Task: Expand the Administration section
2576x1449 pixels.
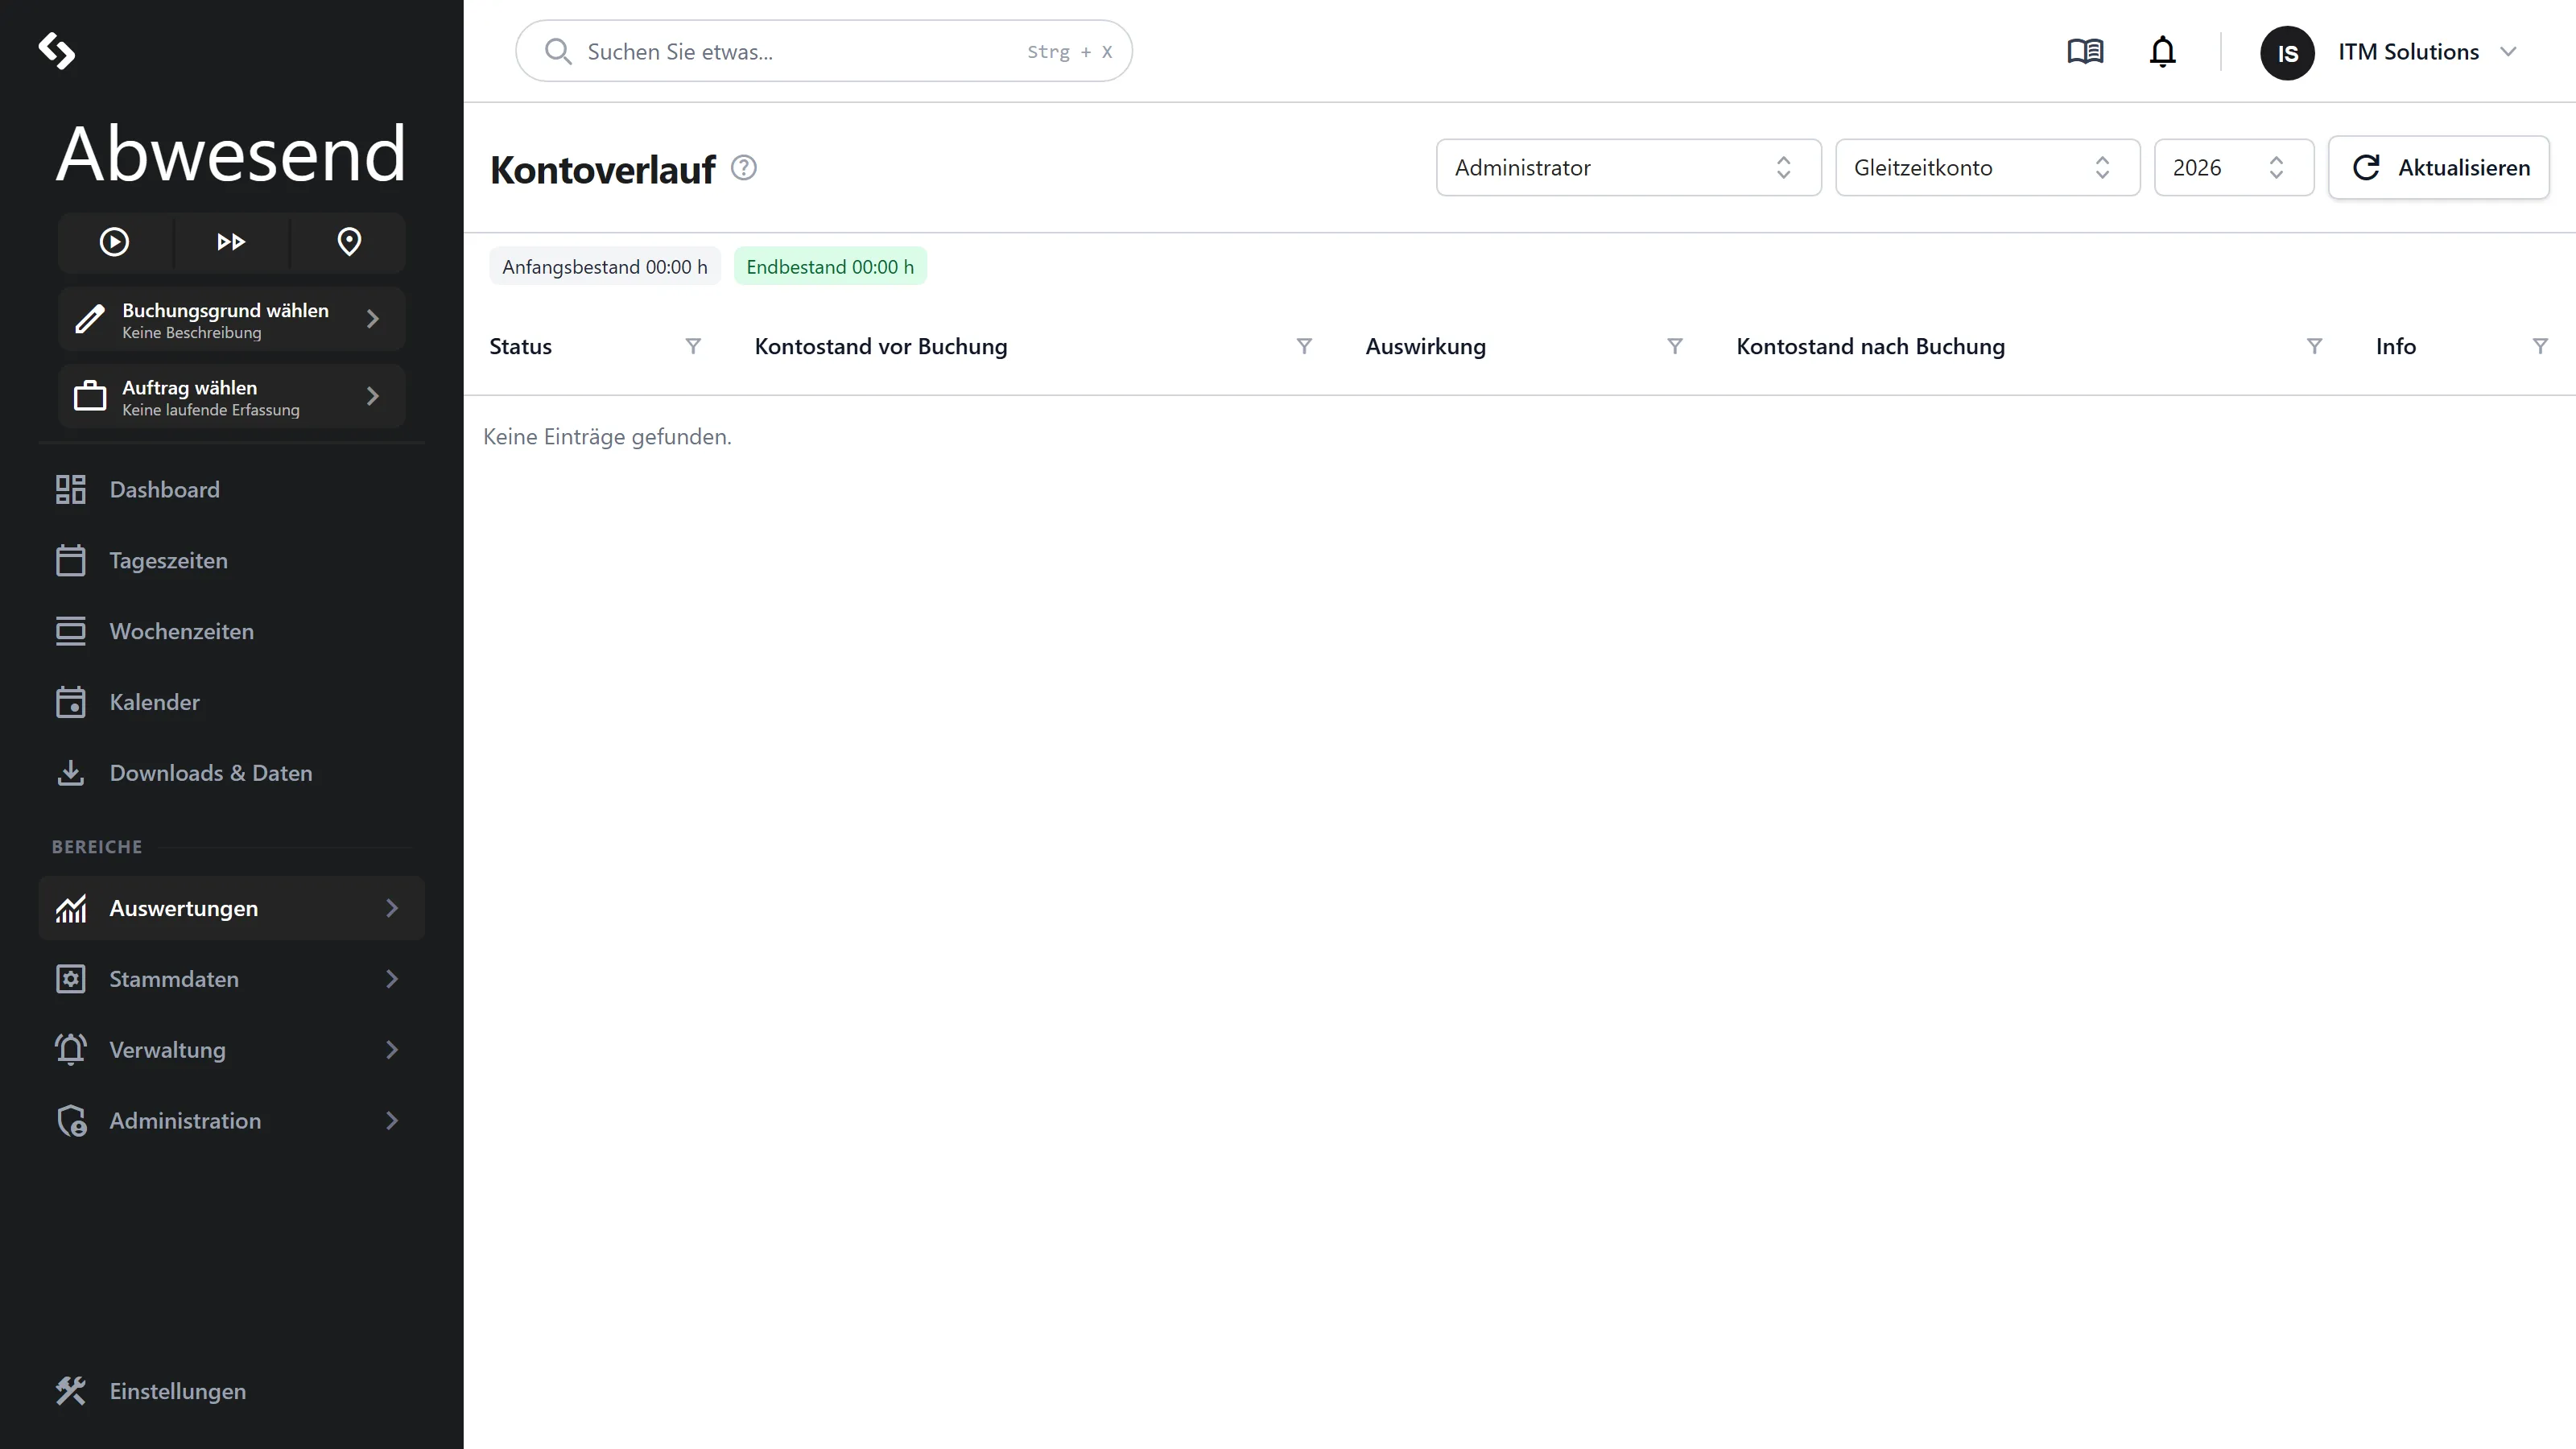Action: pyautogui.click(x=232, y=1121)
